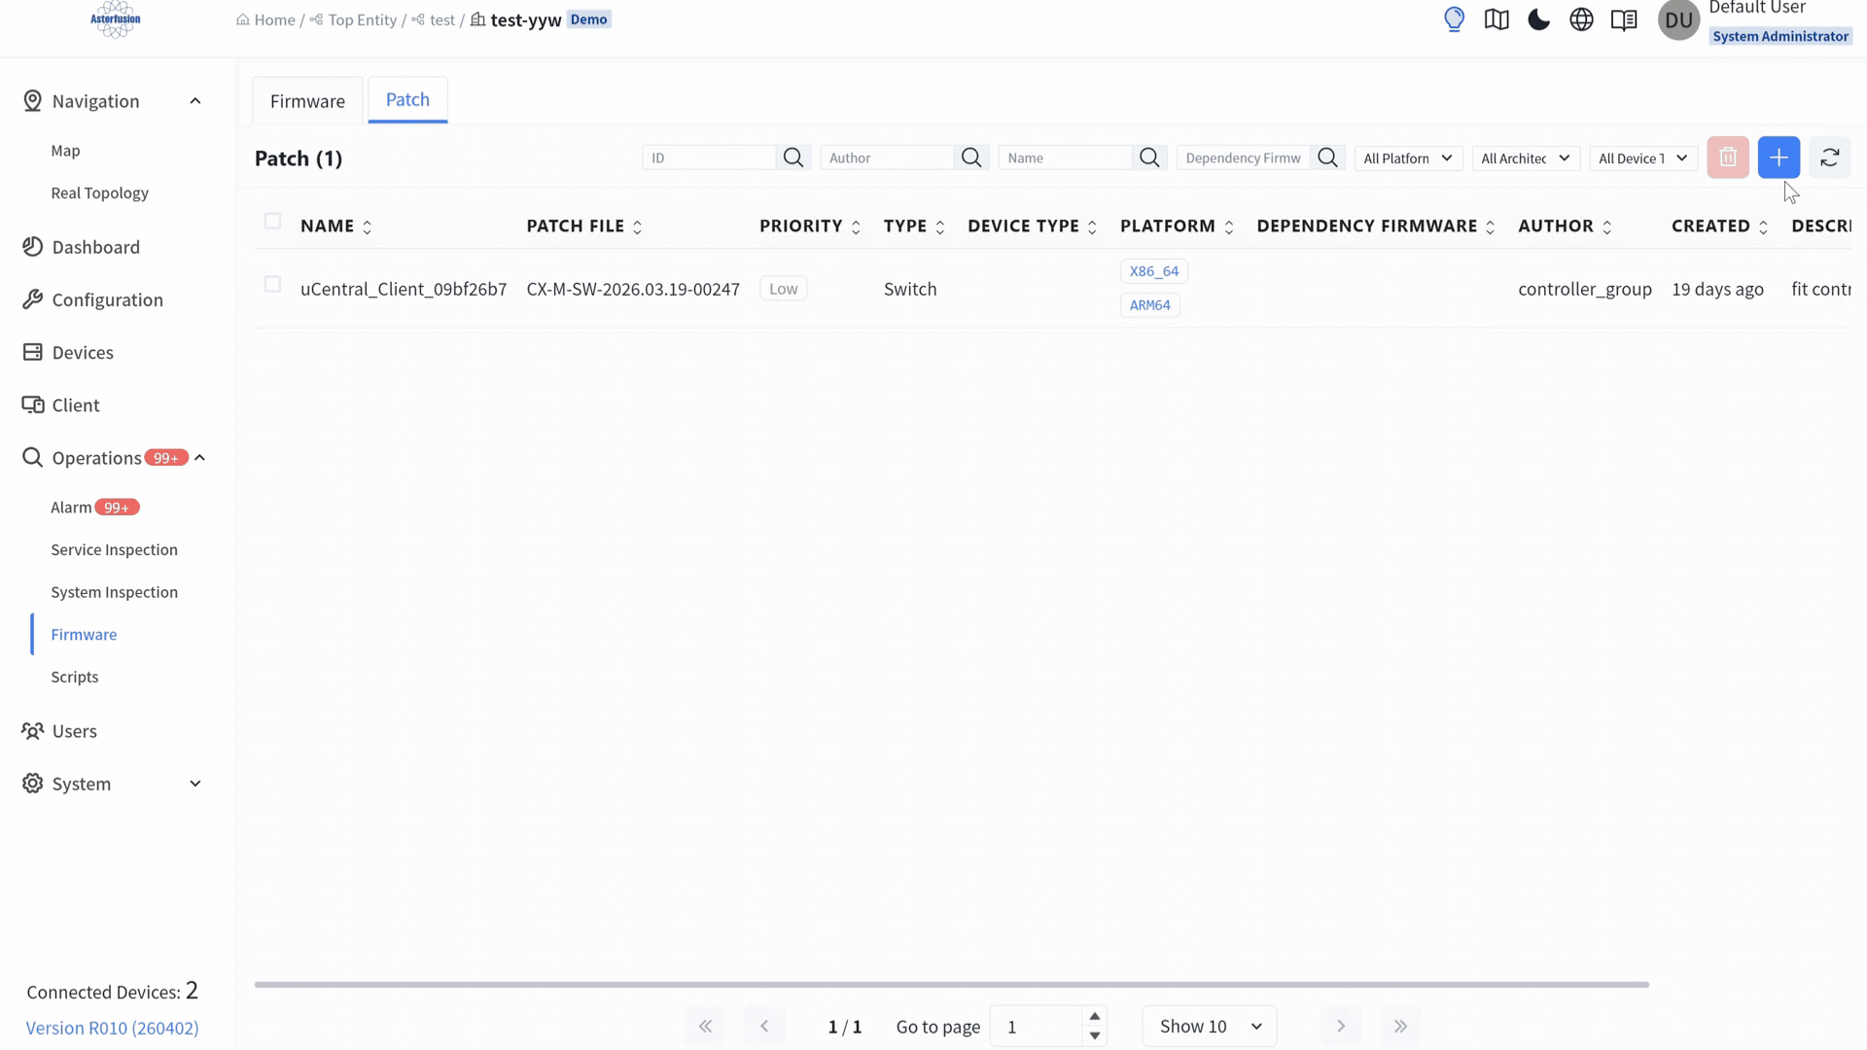1867x1050 pixels.
Task: Open Service Inspection under Operations
Action: (114, 549)
